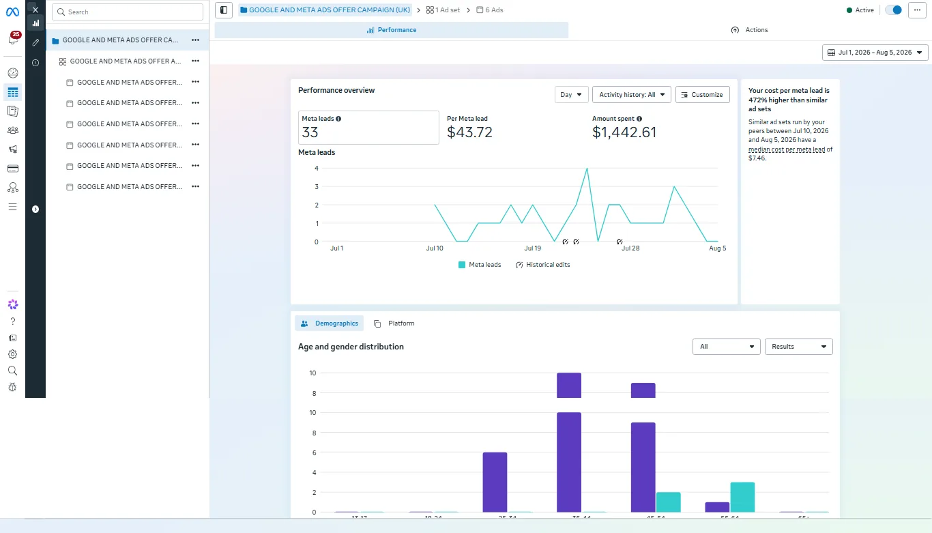This screenshot has width=932, height=533.
Task: Open news updates newspaper icon
Action: pos(12,338)
